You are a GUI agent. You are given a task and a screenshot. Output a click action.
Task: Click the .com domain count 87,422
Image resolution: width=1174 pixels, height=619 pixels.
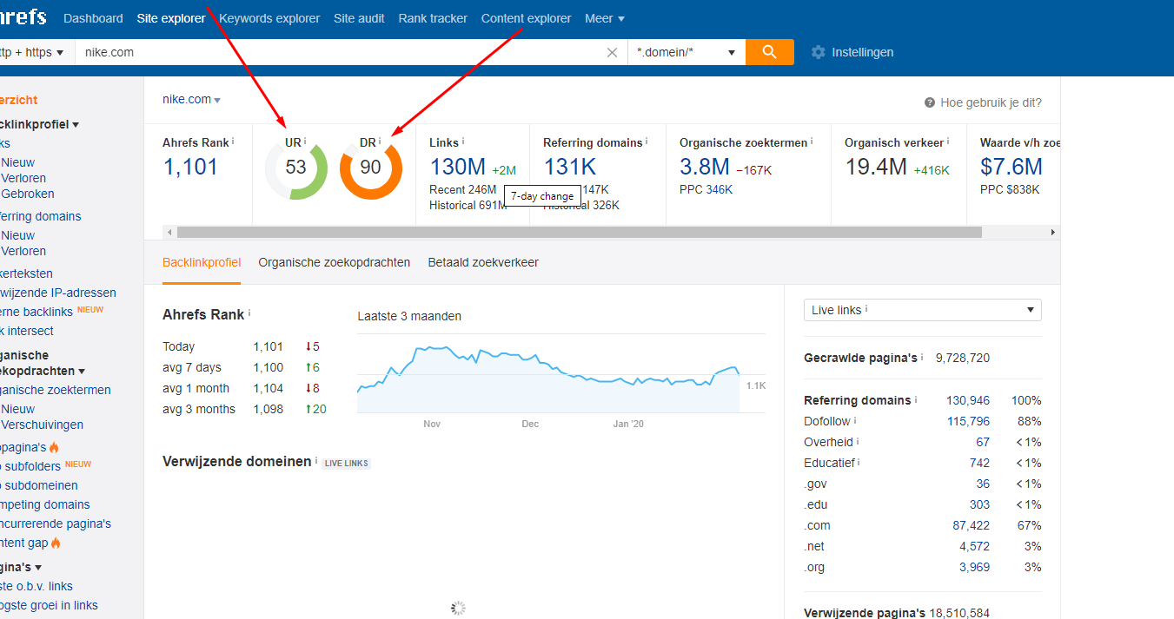coord(971,525)
